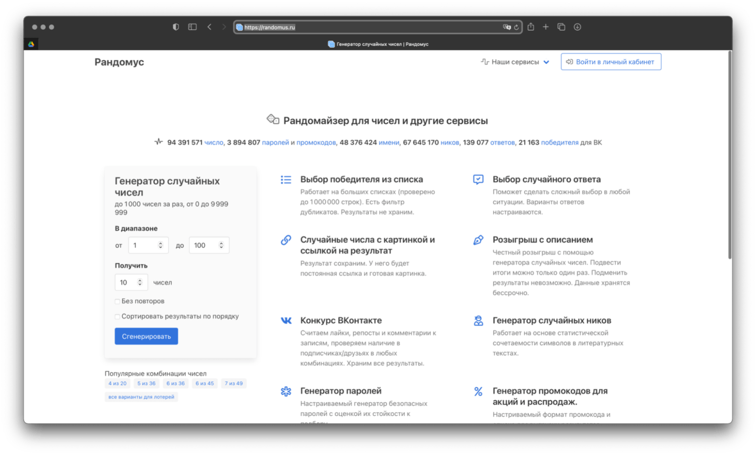Go back with Safari's back arrow
Image resolution: width=756 pixels, height=455 pixels.
click(x=210, y=27)
